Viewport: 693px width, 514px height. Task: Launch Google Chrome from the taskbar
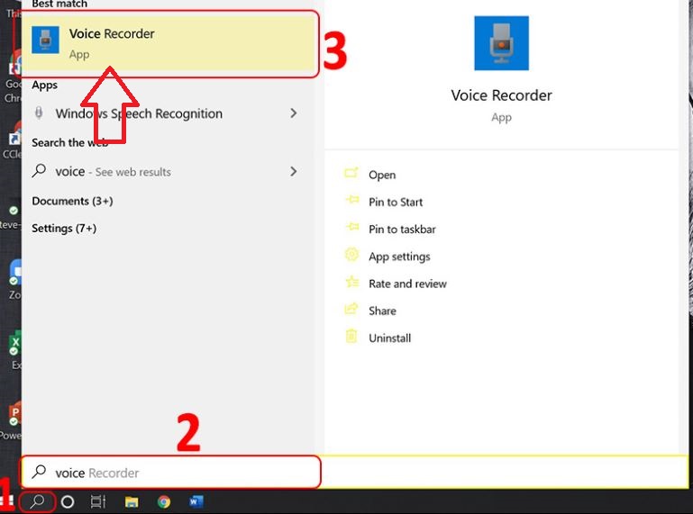pos(164,502)
